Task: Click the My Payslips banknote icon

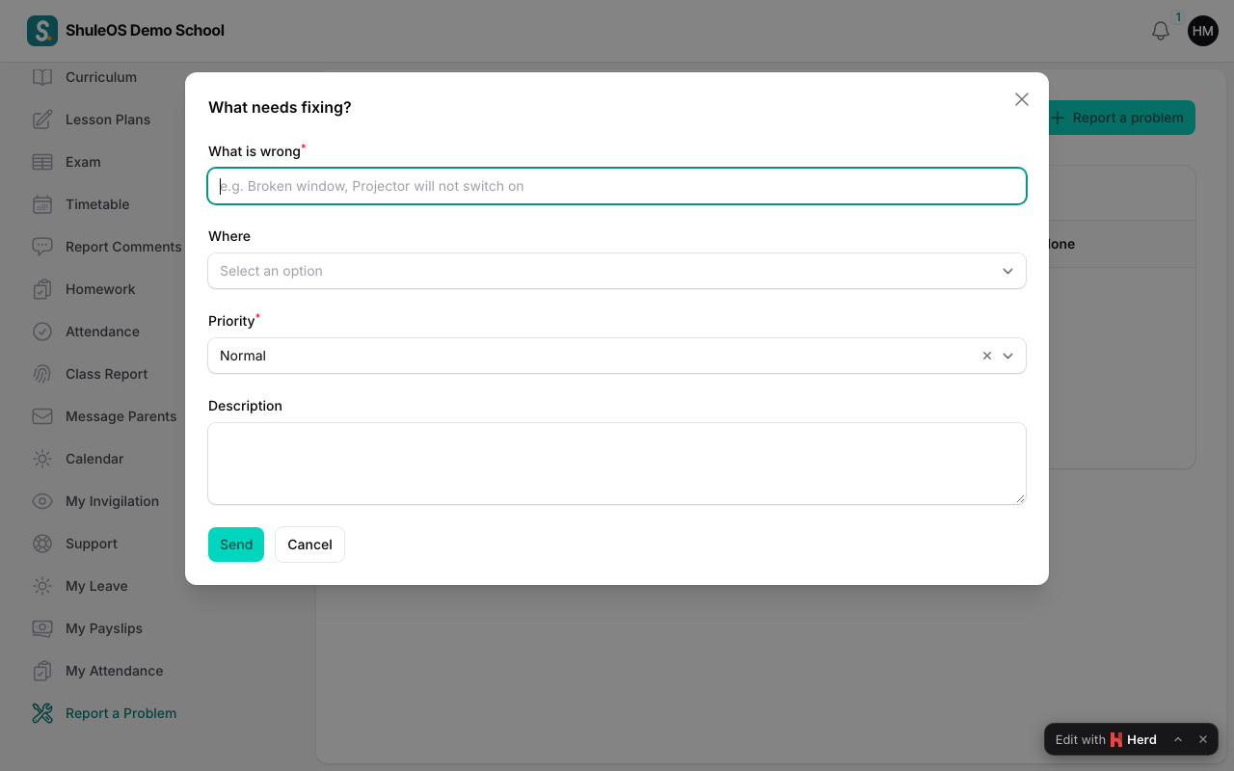Action: pos(42,628)
